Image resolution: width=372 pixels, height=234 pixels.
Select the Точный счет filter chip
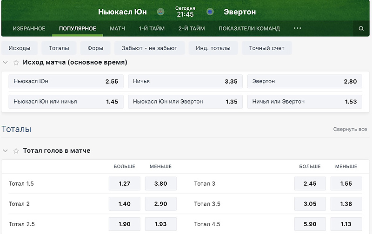click(266, 48)
